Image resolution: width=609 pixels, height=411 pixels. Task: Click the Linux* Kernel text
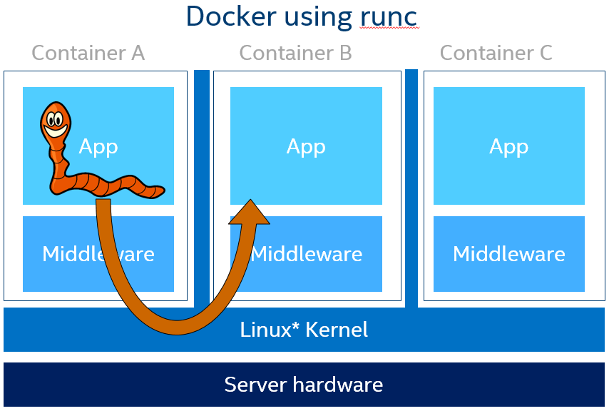[304, 330]
